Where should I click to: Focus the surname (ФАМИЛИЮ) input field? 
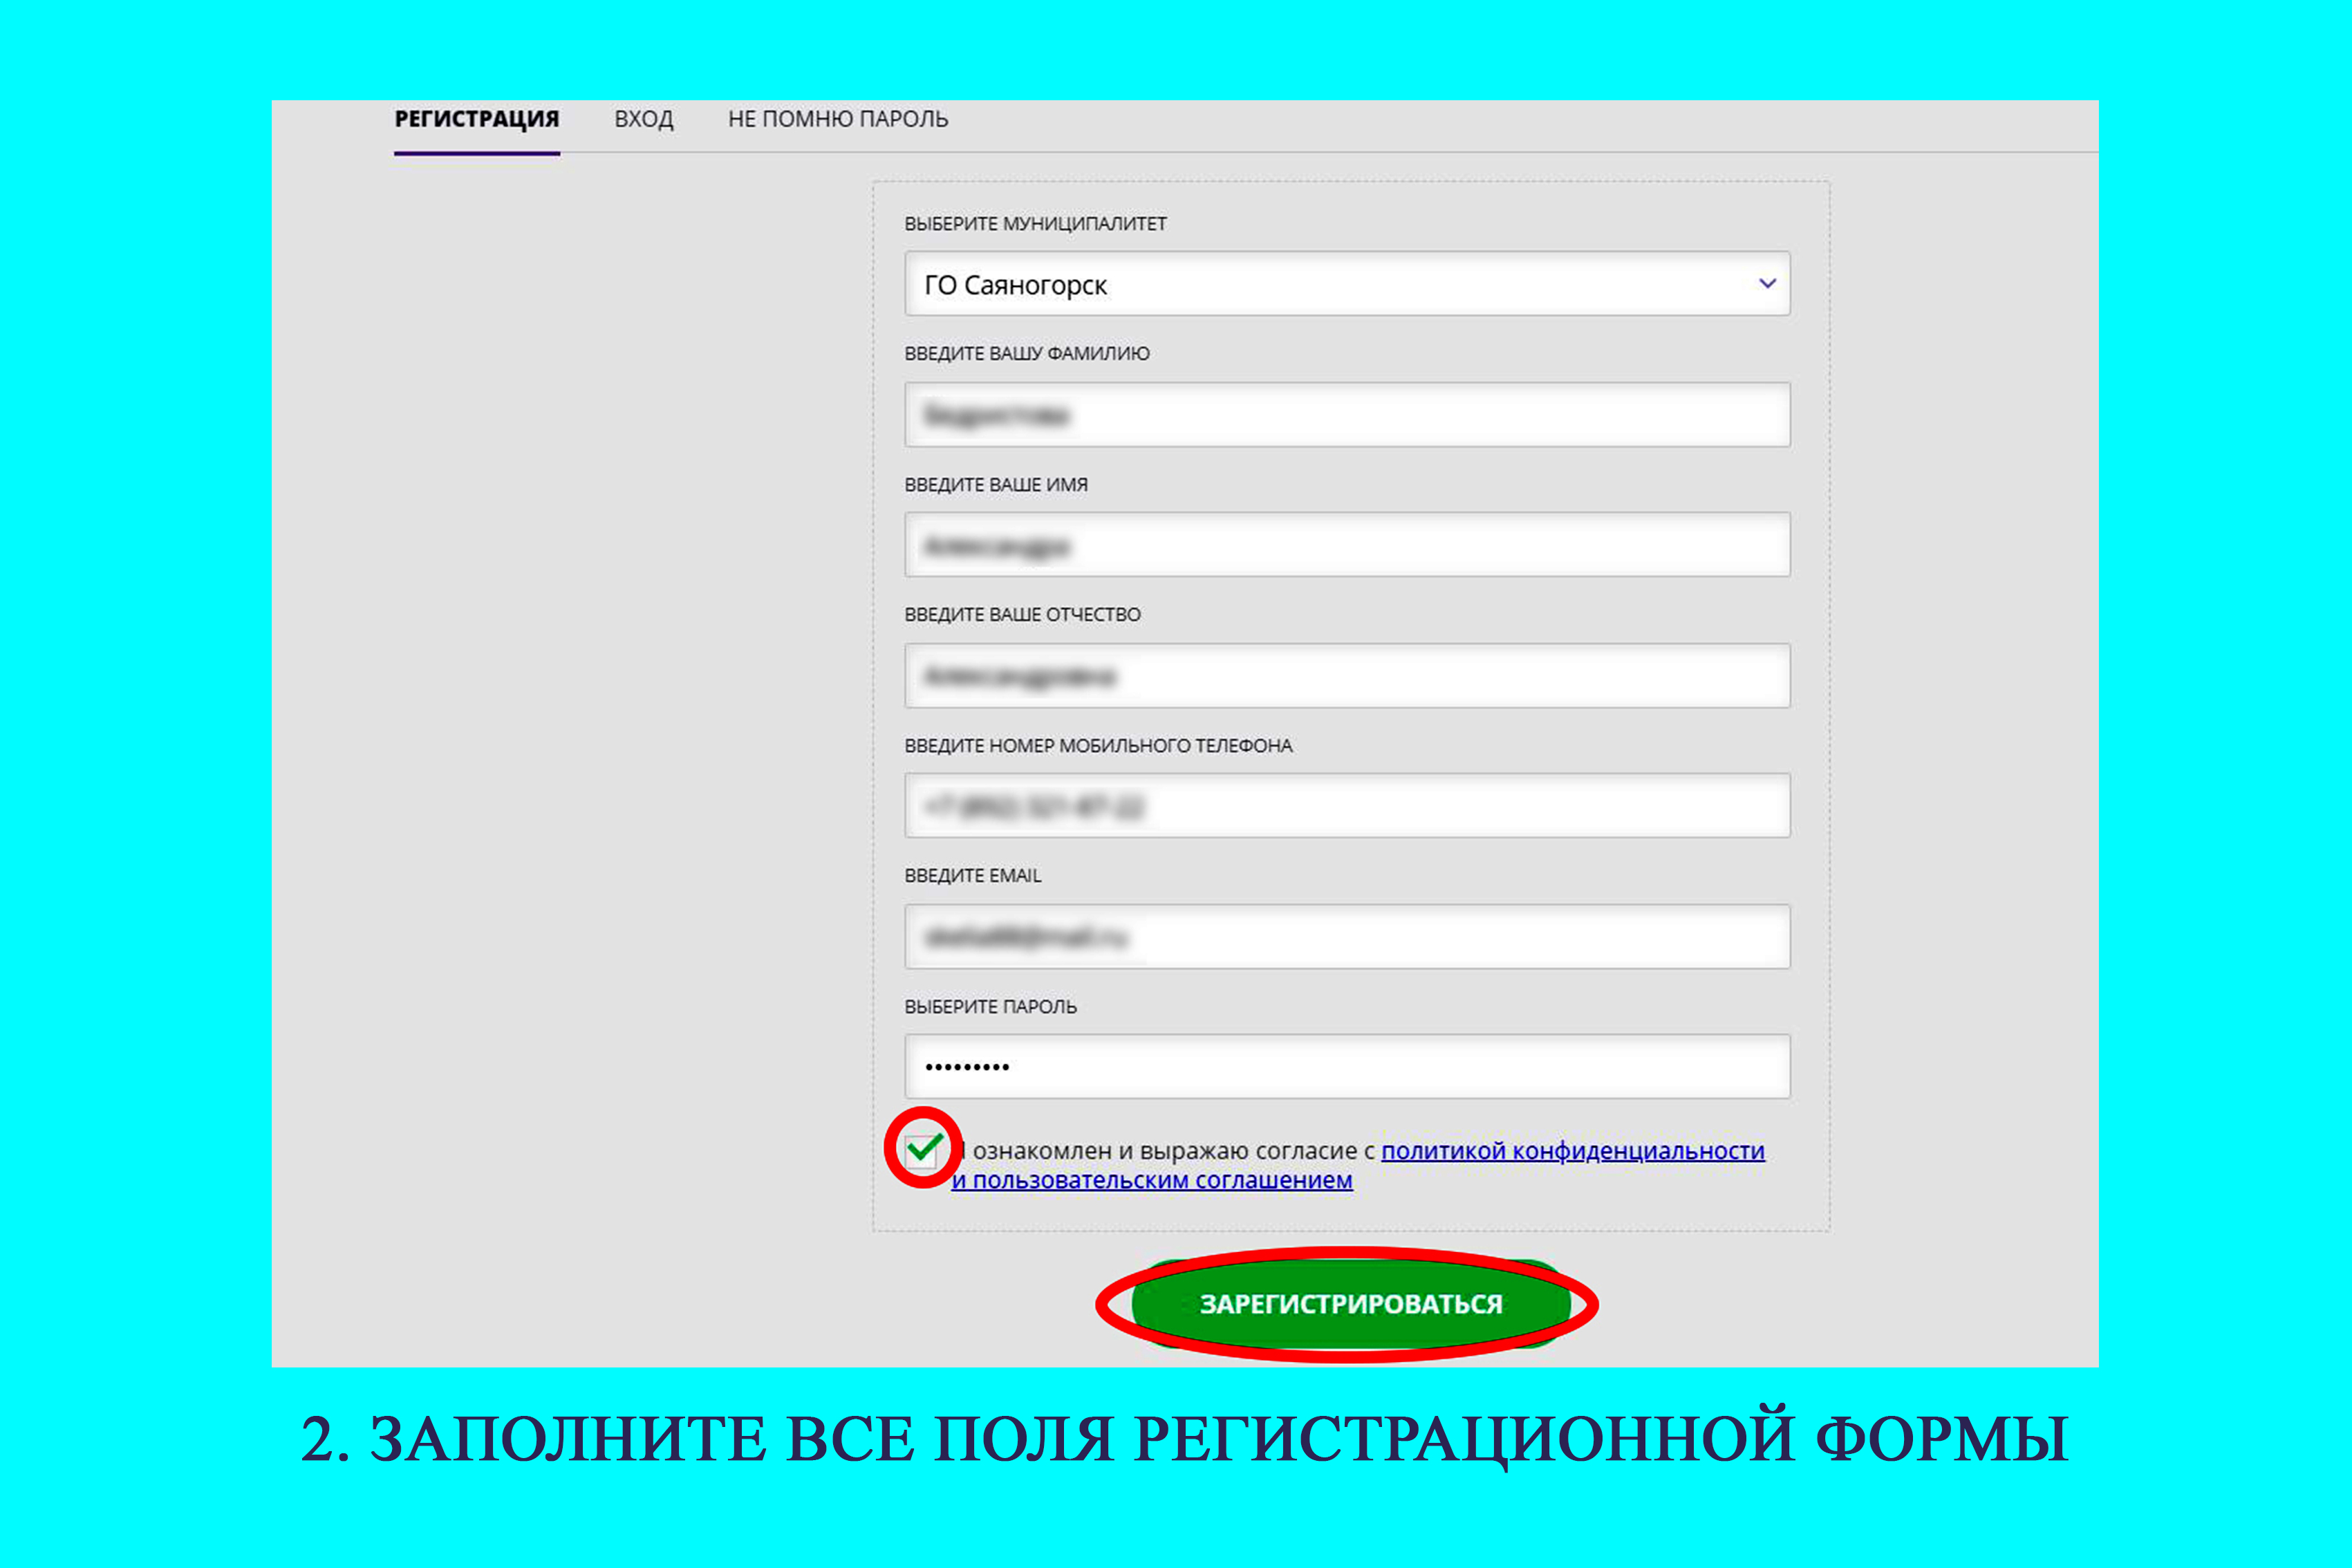[x=1347, y=414]
